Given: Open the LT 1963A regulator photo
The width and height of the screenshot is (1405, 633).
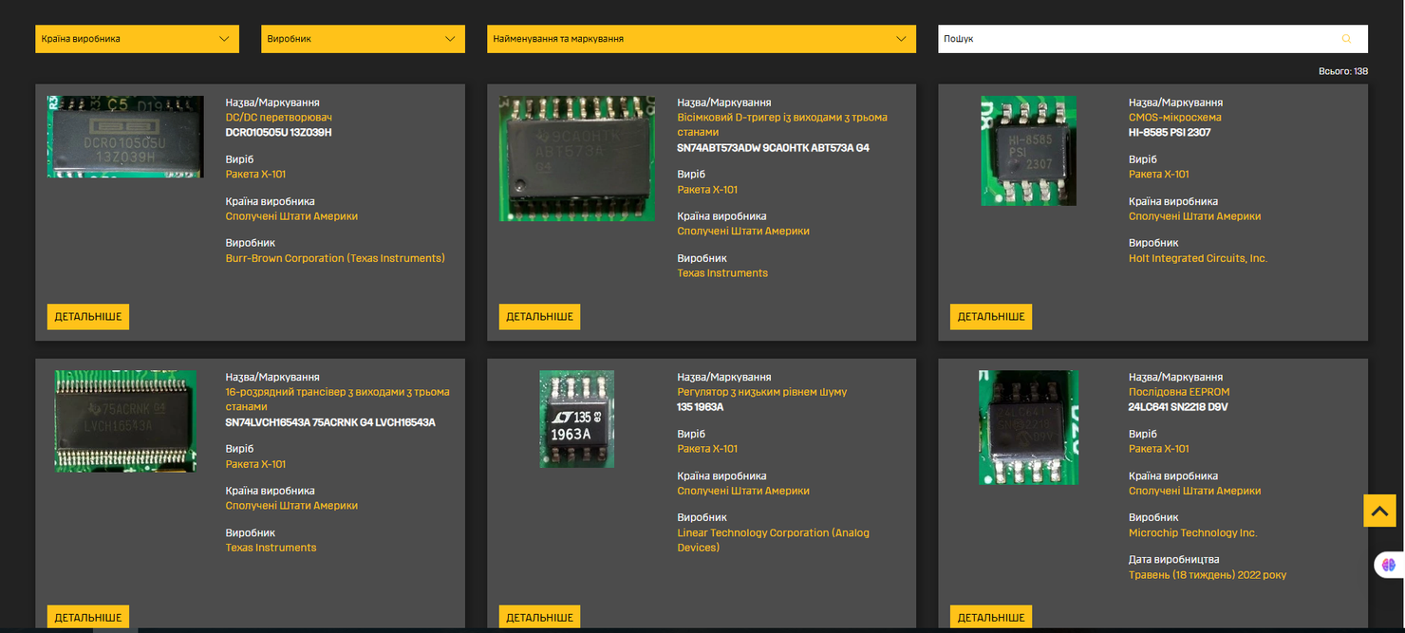Looking at the screenshot, I should pyautogui.click(x=577, y=419).
